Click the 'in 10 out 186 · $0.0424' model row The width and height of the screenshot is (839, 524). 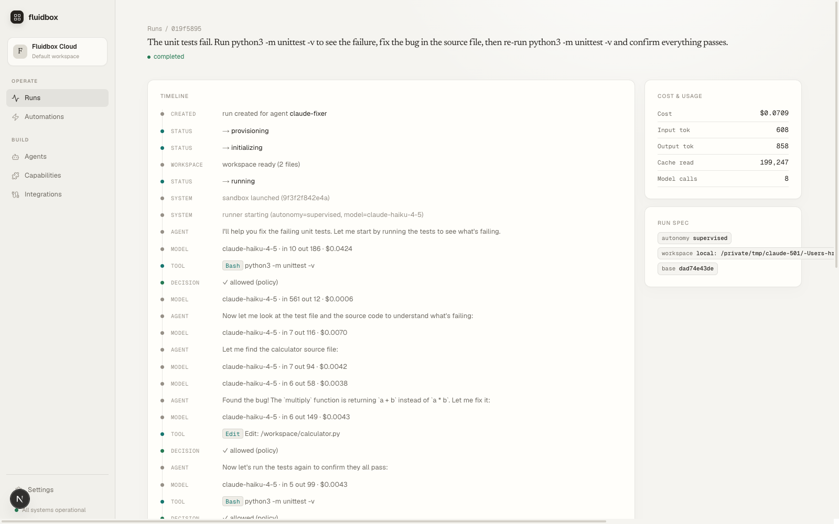[287, 249]
